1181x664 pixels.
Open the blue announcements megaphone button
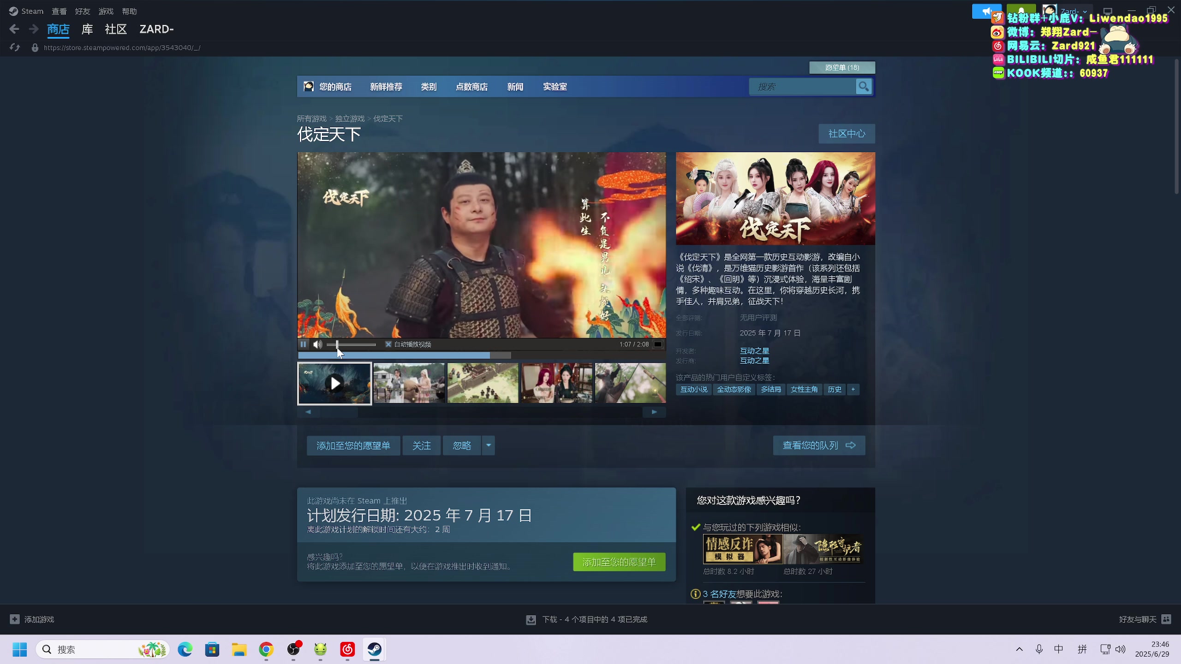click(x=986, y=11)
